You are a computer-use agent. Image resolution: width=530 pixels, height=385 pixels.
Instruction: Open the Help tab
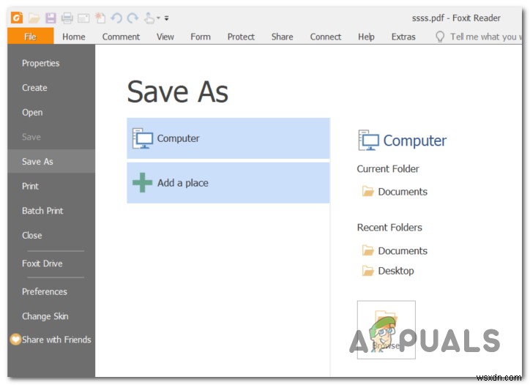coord(366,37)
